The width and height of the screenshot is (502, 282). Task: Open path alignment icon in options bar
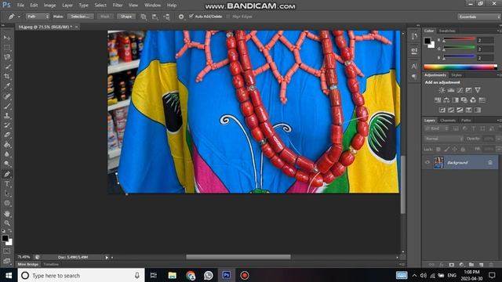(x=155, y=16)
